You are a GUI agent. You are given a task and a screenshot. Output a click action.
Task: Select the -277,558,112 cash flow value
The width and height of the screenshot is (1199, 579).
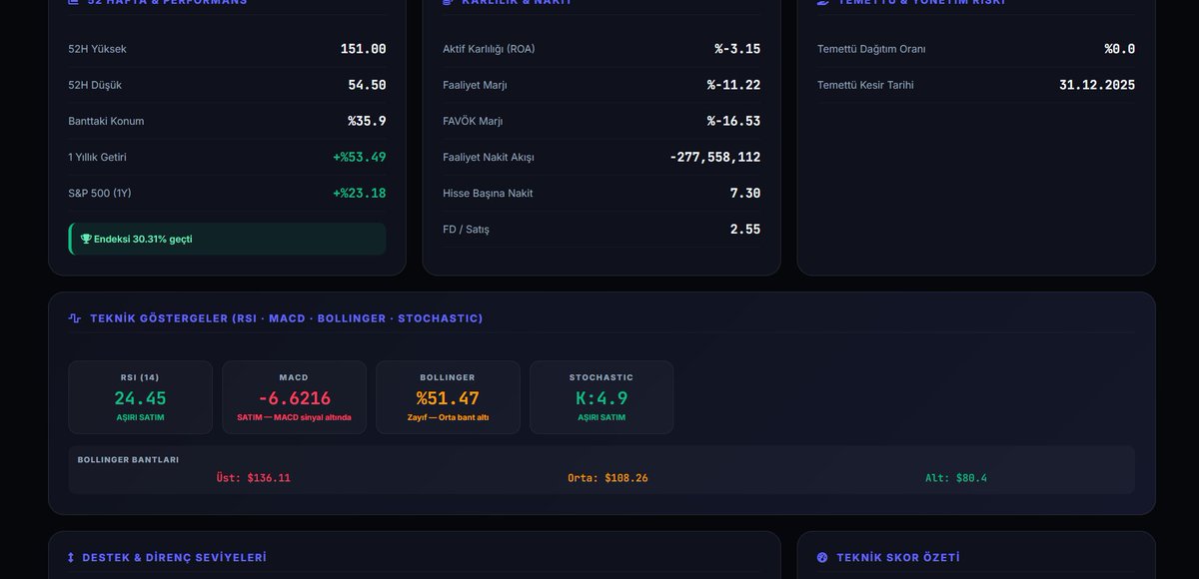[x=715, y=157]
